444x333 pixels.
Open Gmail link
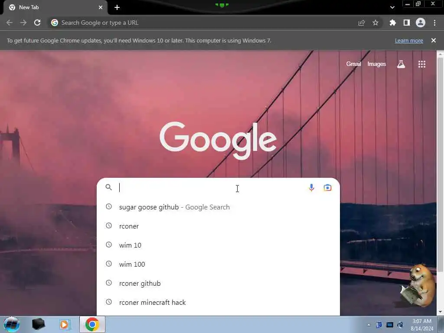pyautogui.click(x=353, y=64)
